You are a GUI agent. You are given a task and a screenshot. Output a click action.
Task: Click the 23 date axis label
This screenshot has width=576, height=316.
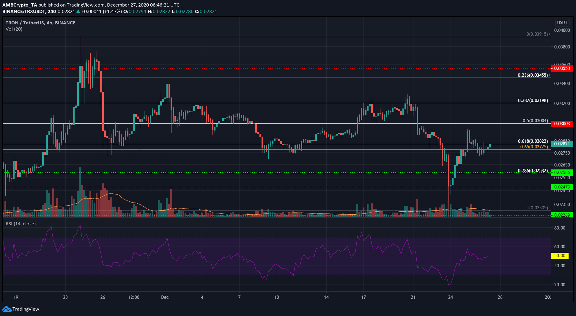[65, 297]
